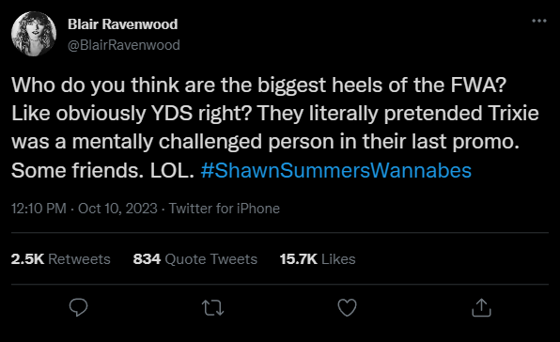Open the Blair Ravenwood display name link
Viewport: 560px width, 342px height.
pos(122,24)
